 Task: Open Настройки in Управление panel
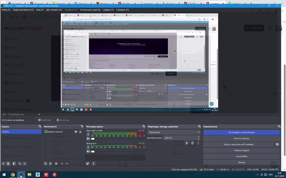tap(242, 156)
